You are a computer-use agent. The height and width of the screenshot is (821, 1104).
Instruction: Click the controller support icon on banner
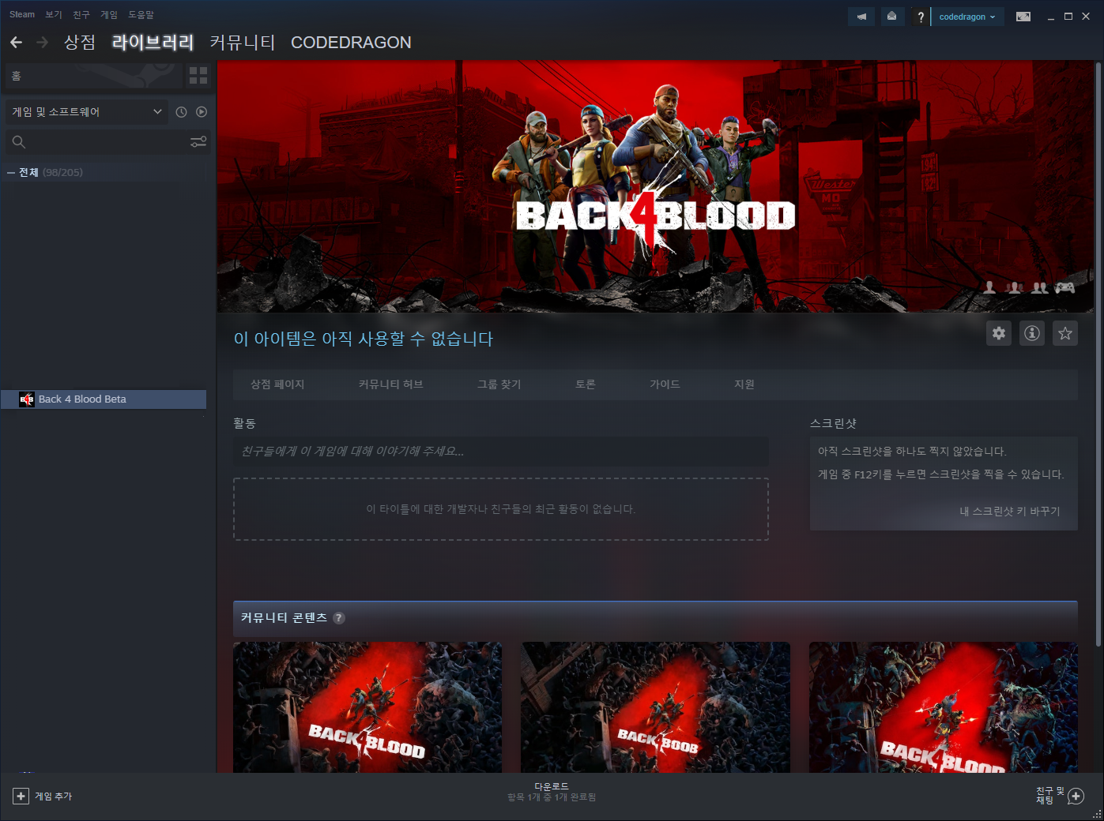click(1064, 288)
